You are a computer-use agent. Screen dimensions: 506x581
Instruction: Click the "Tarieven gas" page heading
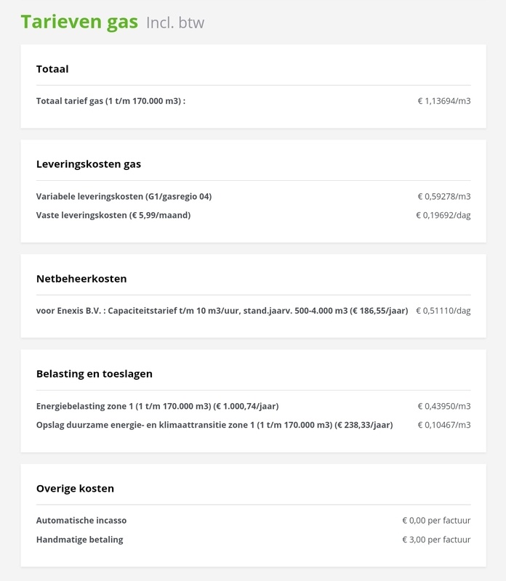(x=79, y=22)
